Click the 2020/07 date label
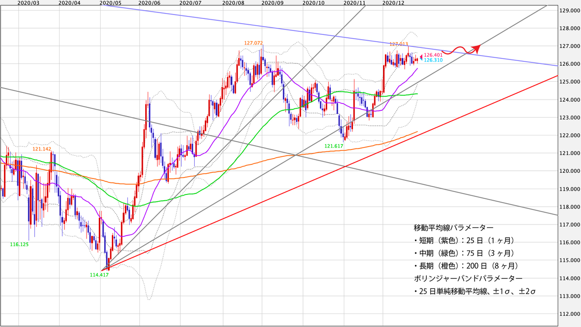This screenshot has width=581, height=327. [x=190, y=3]
